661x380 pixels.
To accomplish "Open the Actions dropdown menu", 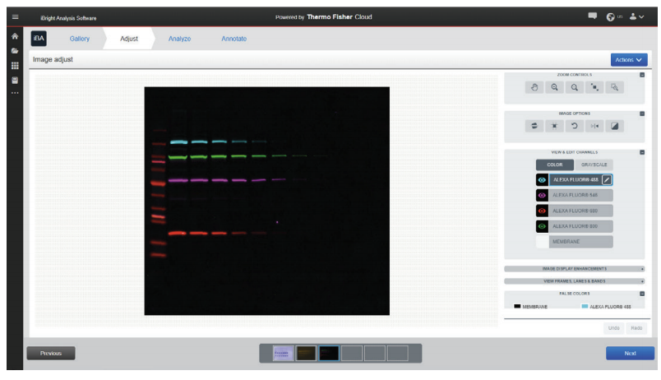I will (x=628, y=59).
